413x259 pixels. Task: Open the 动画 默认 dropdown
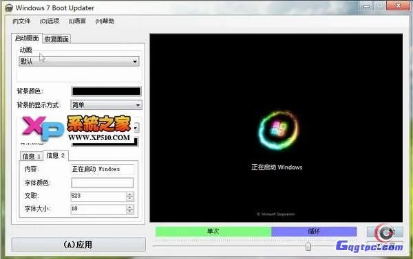pyautogui.click(x=79, y=62)
